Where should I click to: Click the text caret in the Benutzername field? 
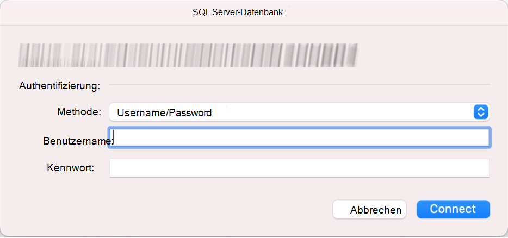click(113, 137)
